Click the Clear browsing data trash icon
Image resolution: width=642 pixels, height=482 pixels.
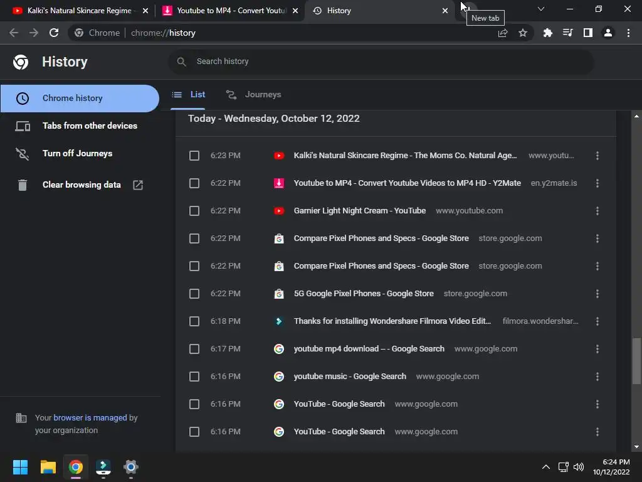(23, 185)
